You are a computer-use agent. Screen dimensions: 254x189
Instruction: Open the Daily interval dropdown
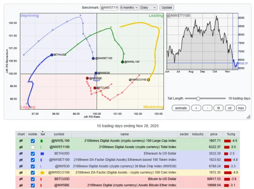149,8
